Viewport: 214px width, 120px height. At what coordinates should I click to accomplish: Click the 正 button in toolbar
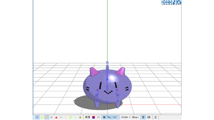coord(155,117)
